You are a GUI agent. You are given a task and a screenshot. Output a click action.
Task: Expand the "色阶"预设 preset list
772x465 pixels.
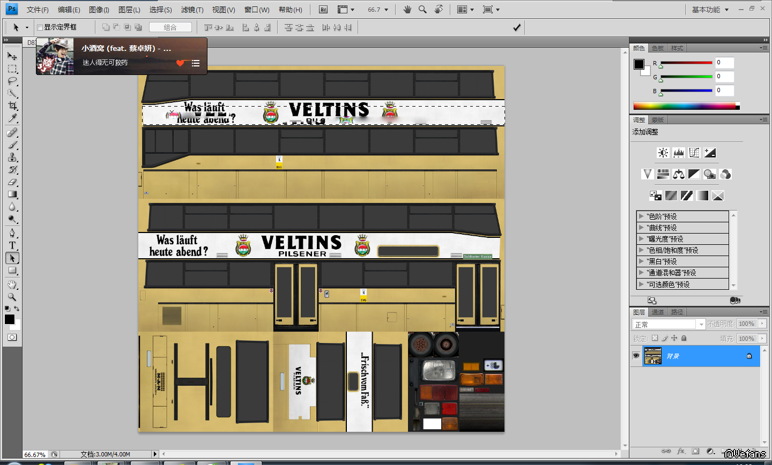click(x=641, y=216)
